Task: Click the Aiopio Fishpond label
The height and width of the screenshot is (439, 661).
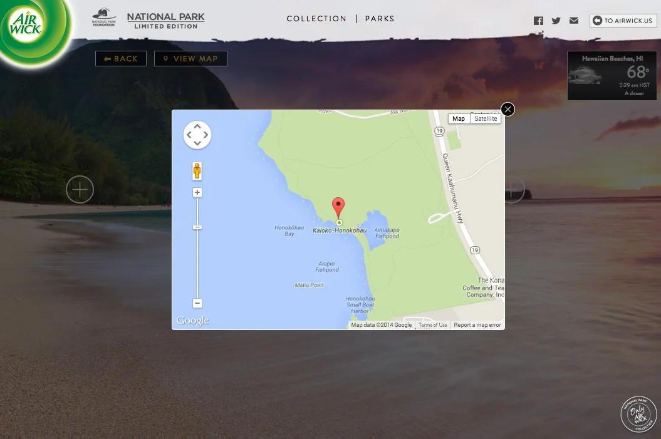Action: click(x=326, y=267)
